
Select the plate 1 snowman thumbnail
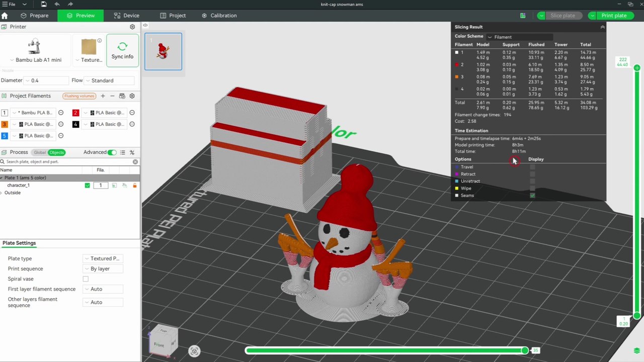point(163,51)
